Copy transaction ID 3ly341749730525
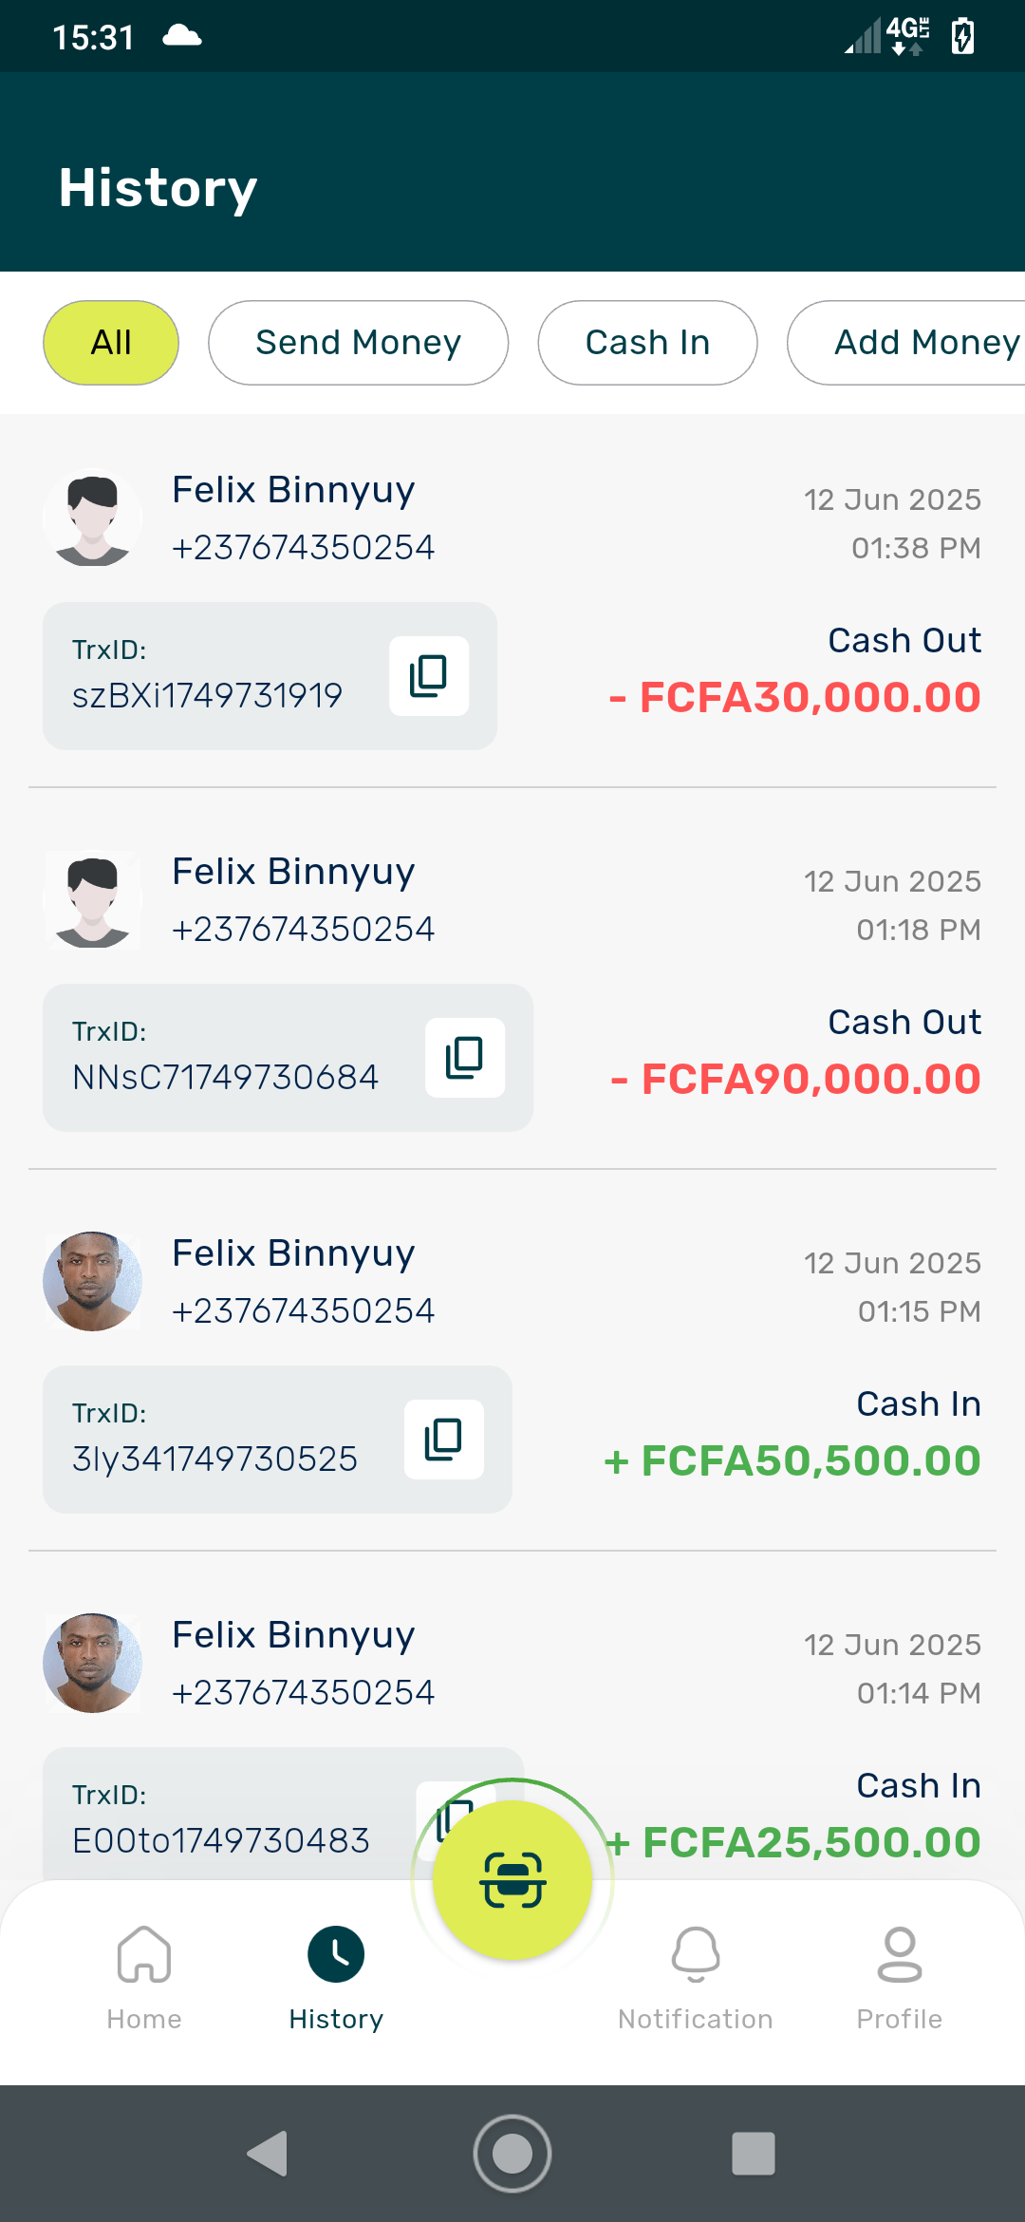Image resolution: width=1025 pixels, height=2222 pixels. point(444,1440)
